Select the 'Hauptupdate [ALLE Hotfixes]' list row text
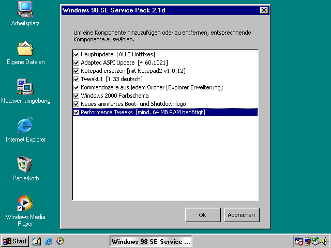The width and height of the screenshot is (331, 248). pyautogui.click(x=118, y=54)
